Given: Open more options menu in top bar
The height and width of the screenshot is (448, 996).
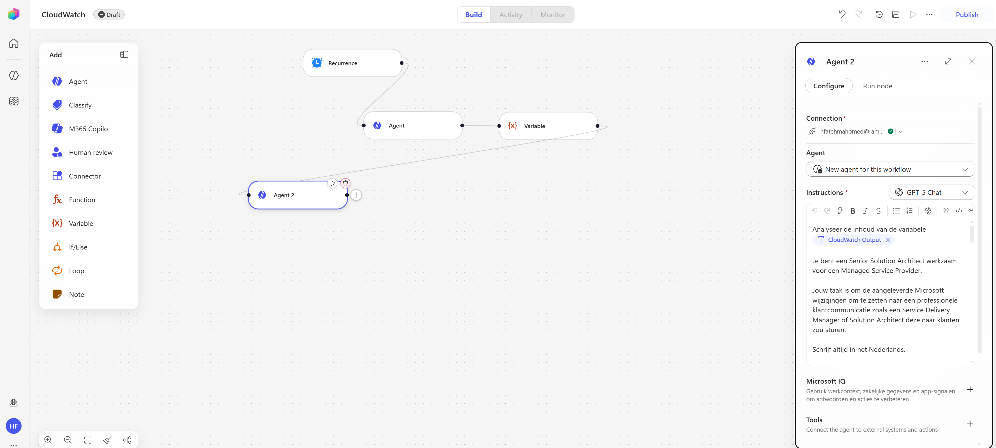Looking at the screenshot, I should (x=929, y=15).
